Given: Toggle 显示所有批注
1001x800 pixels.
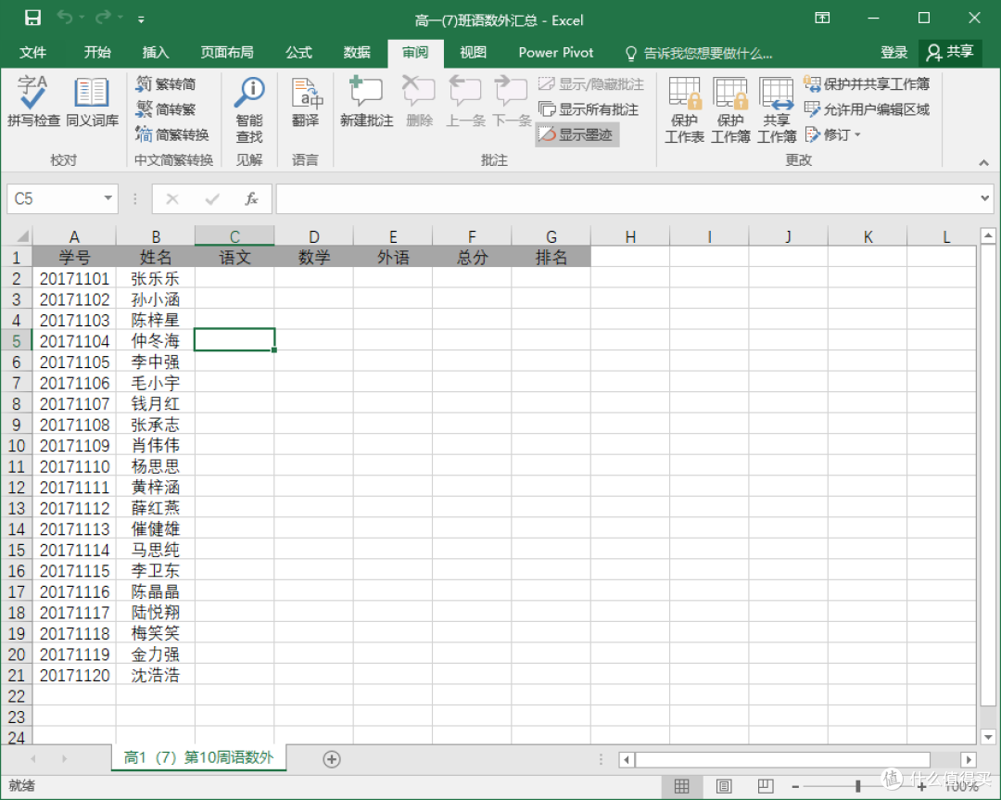Looking at the screenshot, I should tap(588, 109).
